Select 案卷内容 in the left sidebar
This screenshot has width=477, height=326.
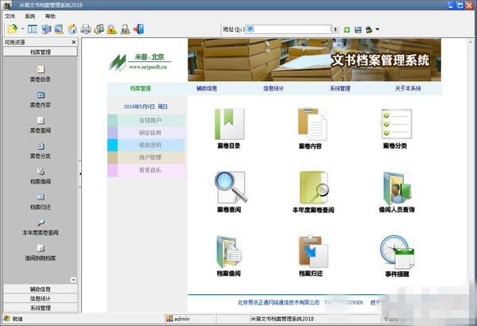click(x=41, y=99)
